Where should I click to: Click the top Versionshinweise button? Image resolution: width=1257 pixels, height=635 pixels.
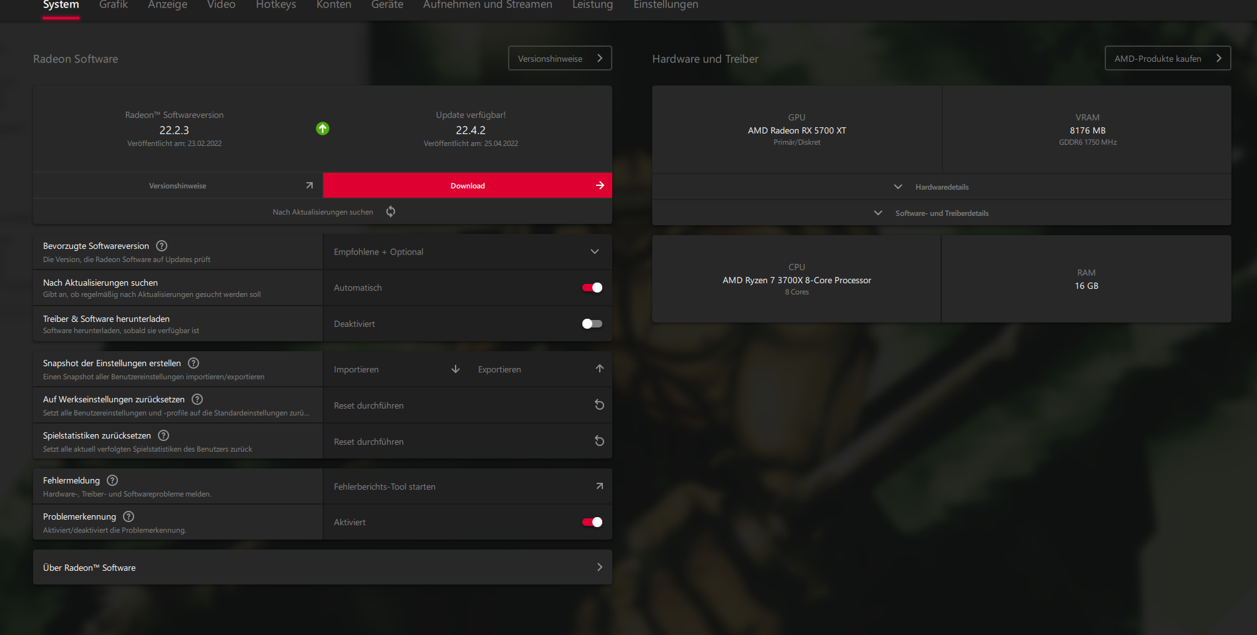click(560, 58)
